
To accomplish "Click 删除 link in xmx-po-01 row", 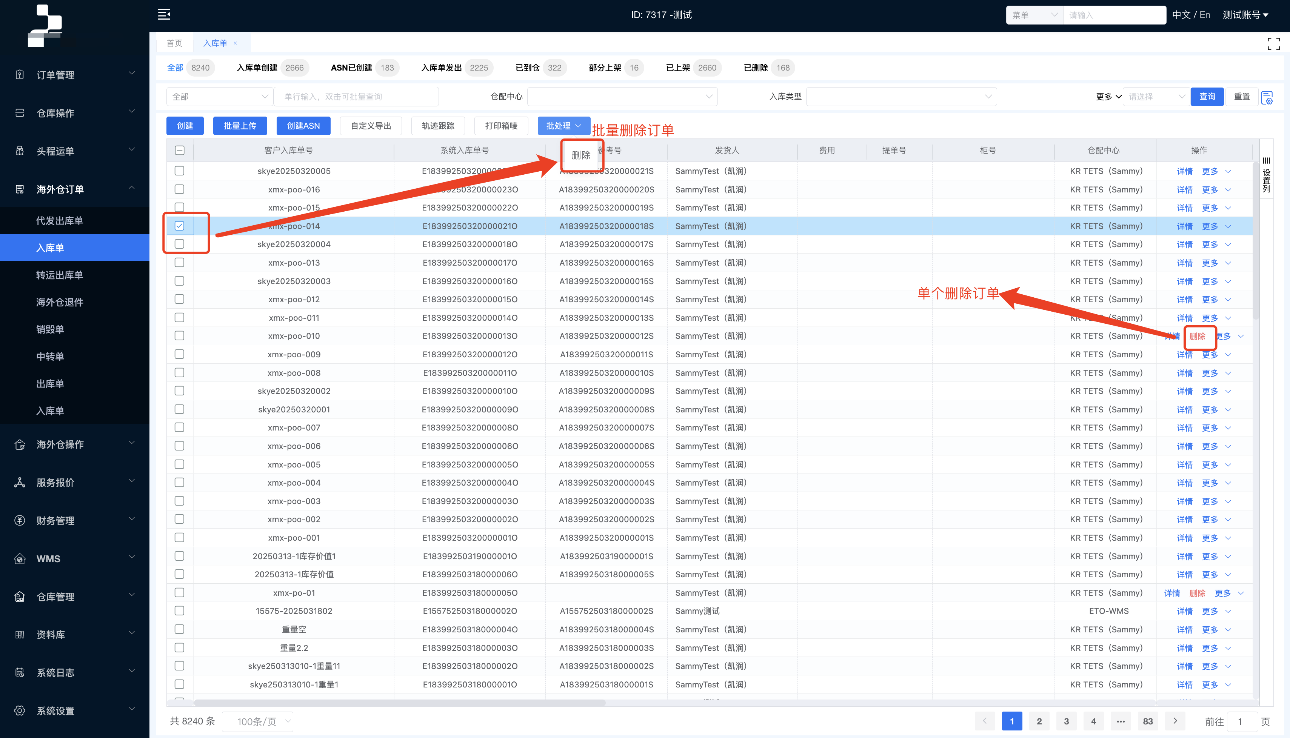I will coord(1197,593).
